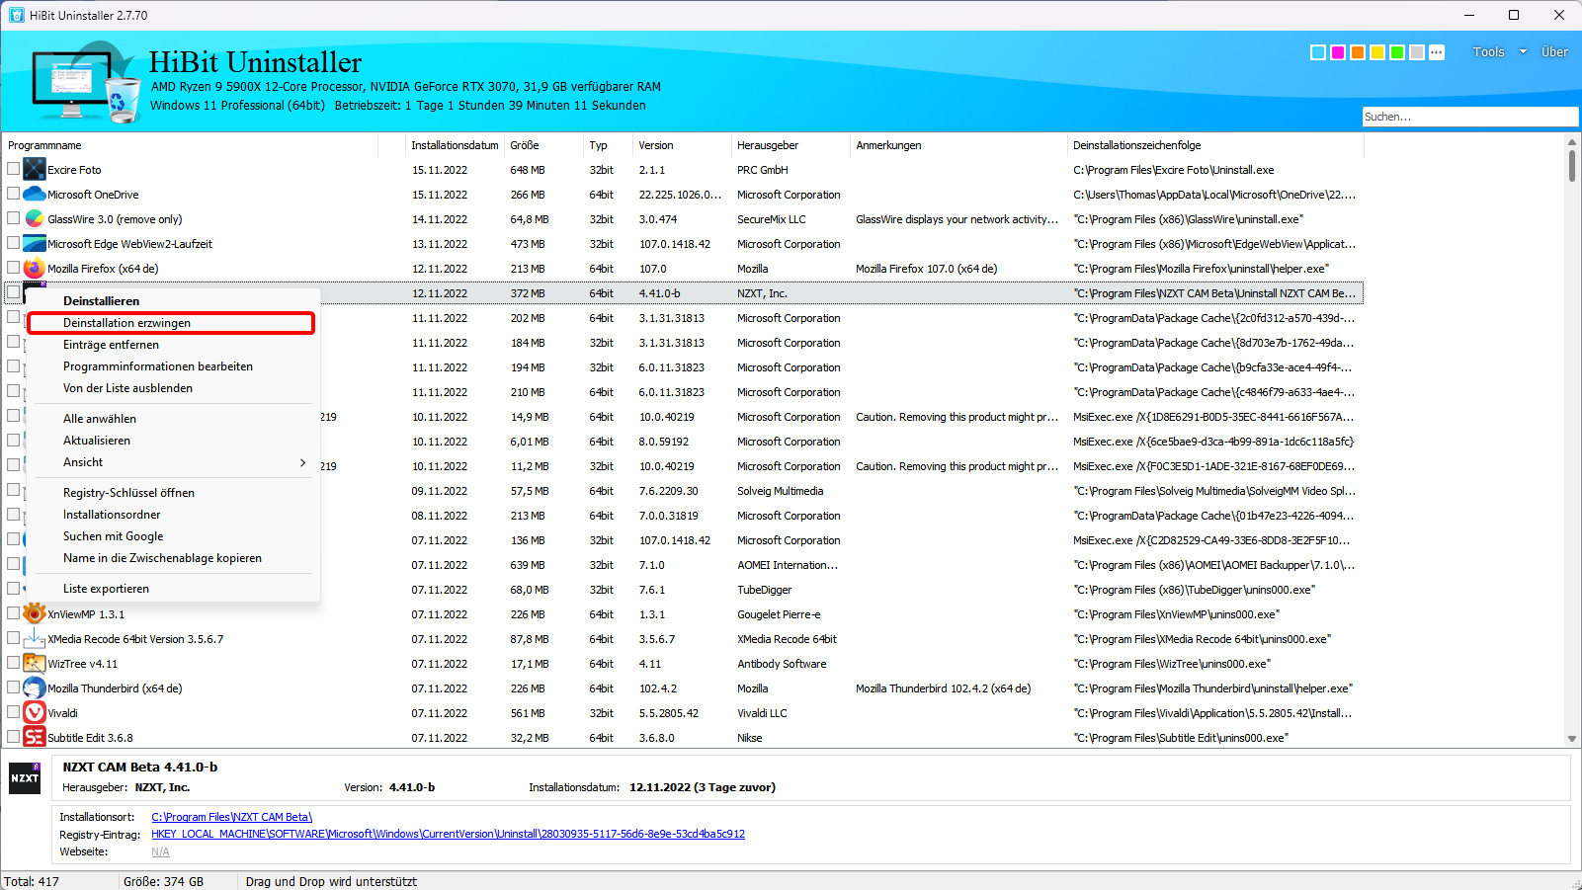Sort by Anmerkungen column header

tap(958, 145)
